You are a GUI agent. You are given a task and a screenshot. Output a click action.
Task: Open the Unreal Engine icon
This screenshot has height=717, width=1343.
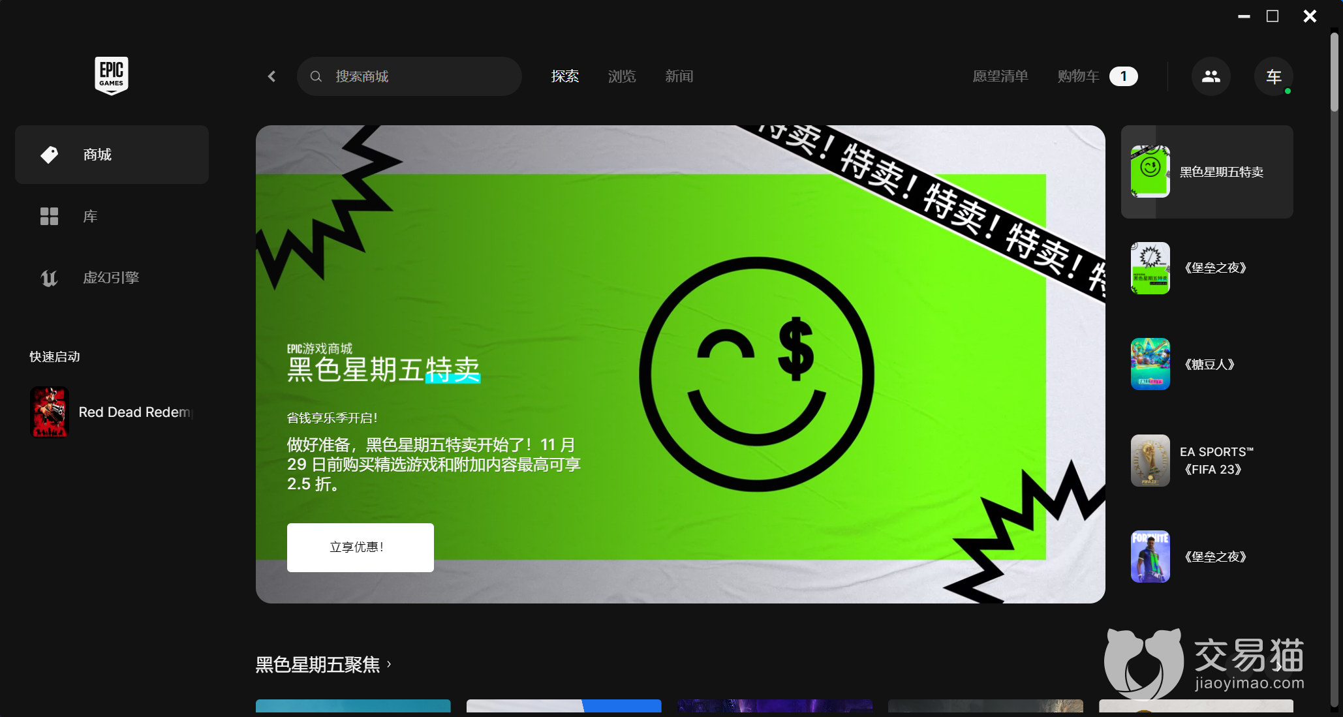coord(49,278)
